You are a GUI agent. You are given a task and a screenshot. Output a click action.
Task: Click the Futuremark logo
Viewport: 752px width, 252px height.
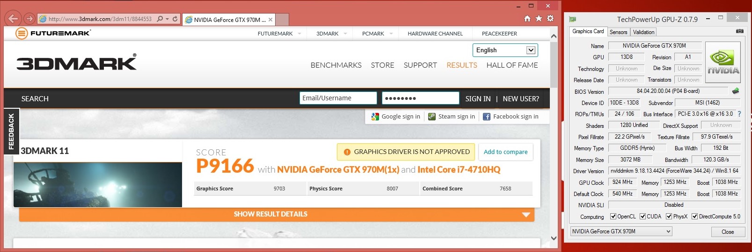pyautogui.click(x=53, y=33)
